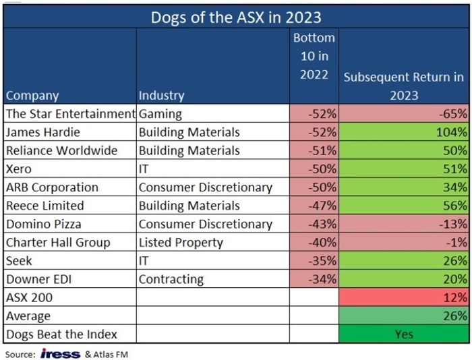Click Downer EDI's Contracting industry cell
The height and width of the screenshot is (360, 472).
pos(170,278)
